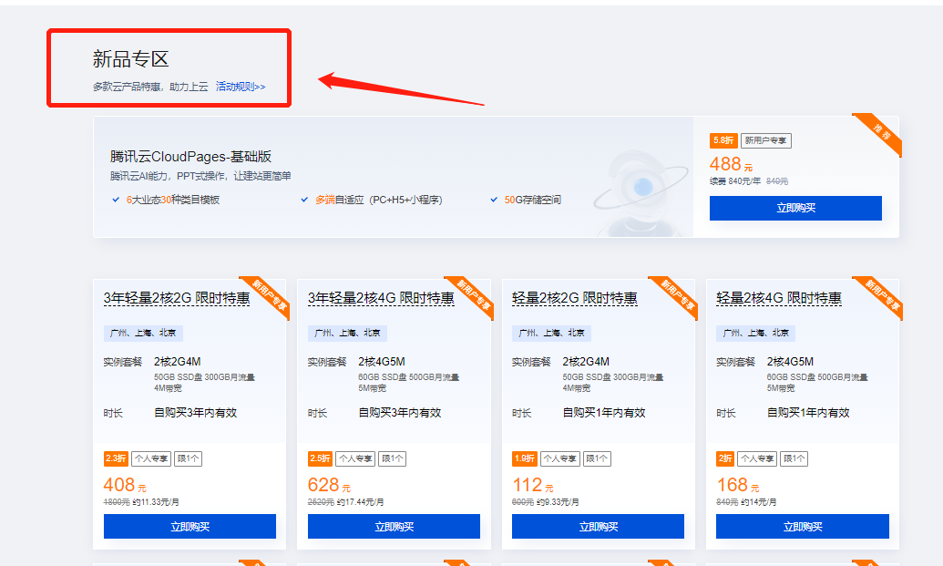The width and height of the screenshot is (943, 566).
Task: Buy the 628元 plan via 立即购买
Action: (394, 526)
